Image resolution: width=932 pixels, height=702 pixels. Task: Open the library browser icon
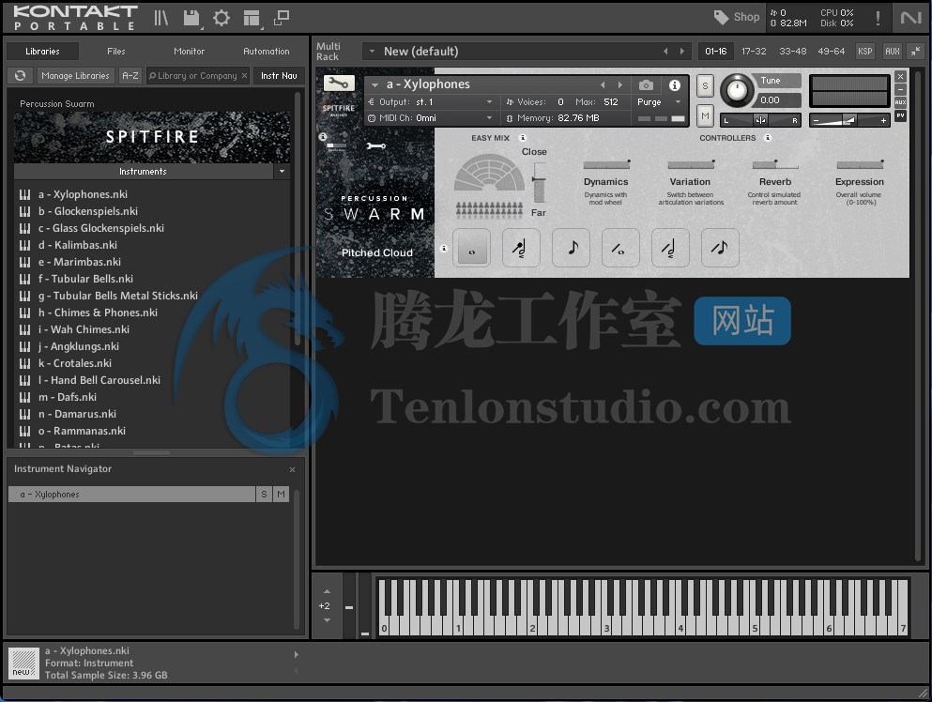161,18
